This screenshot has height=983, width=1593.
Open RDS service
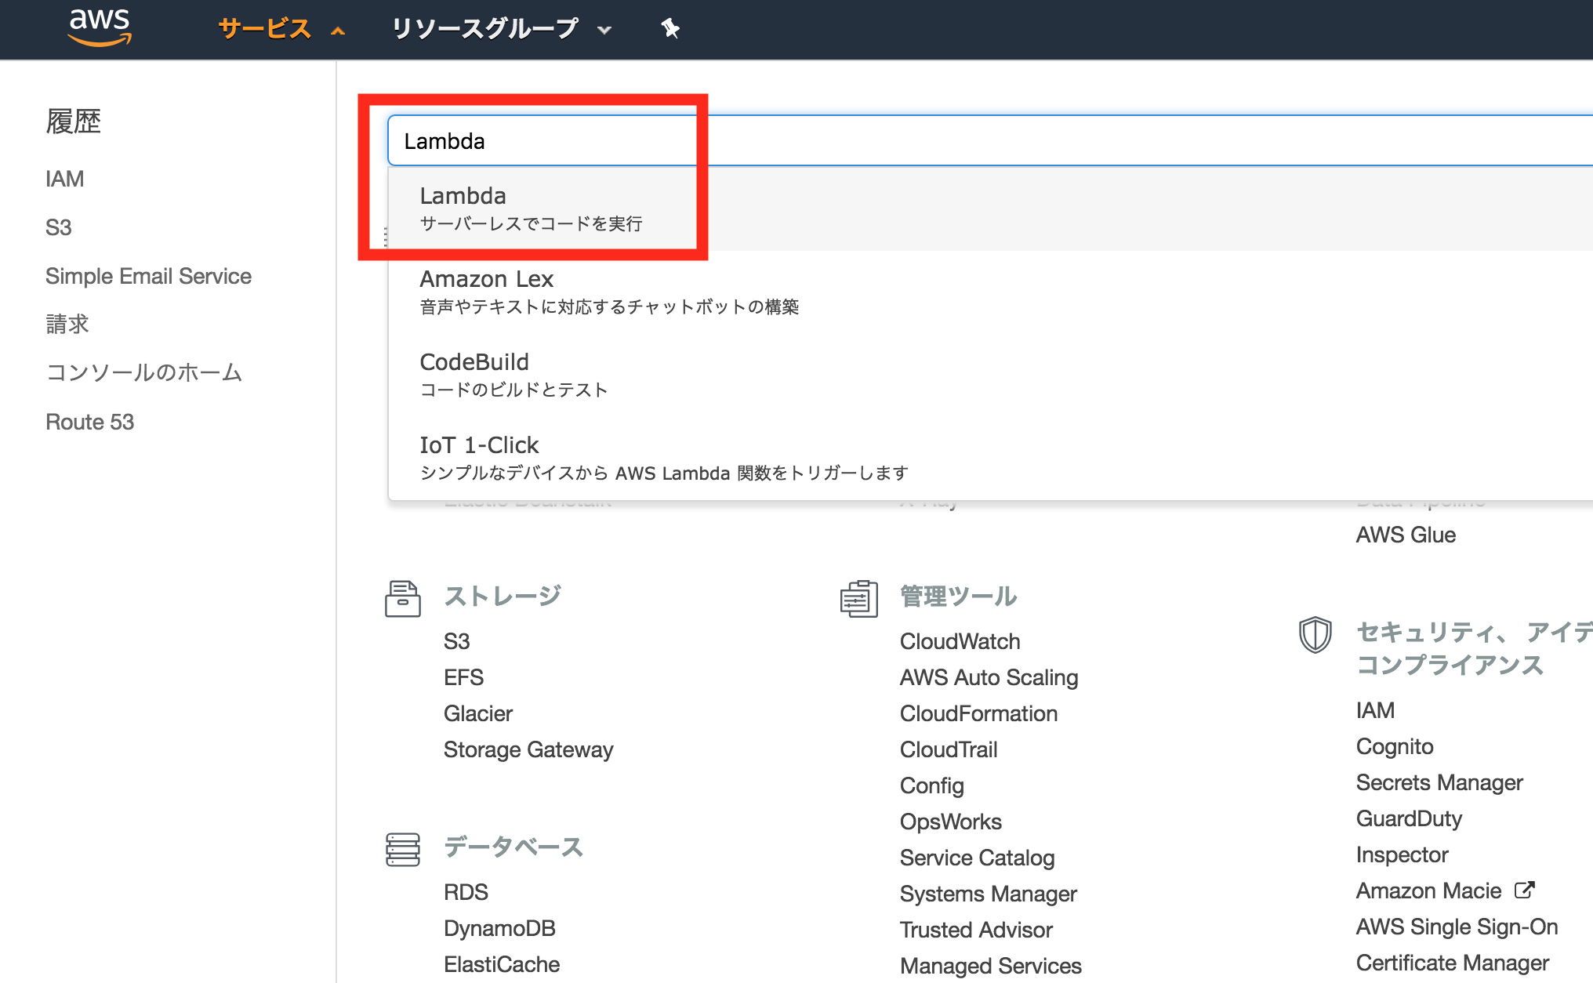tap(466, 892)
